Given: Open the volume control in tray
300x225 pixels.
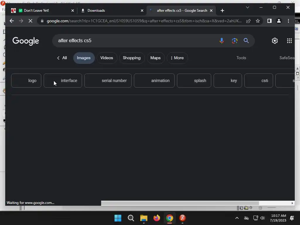Looking at the screenshot, I should [x=262, y=218].
